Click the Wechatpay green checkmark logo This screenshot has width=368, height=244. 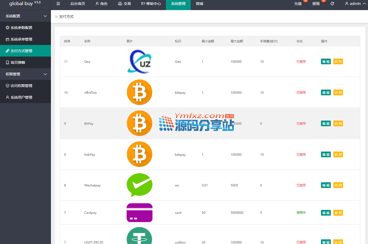pyautogui.click(x=139, y=185)
